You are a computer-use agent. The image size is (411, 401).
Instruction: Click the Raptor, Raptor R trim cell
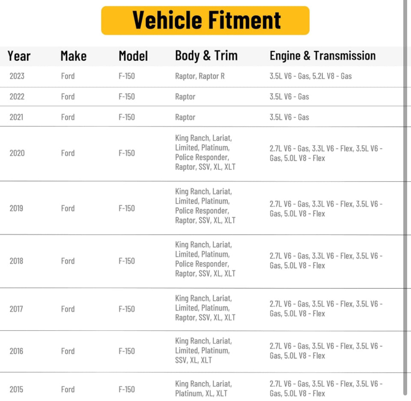[x=200, y=76]
